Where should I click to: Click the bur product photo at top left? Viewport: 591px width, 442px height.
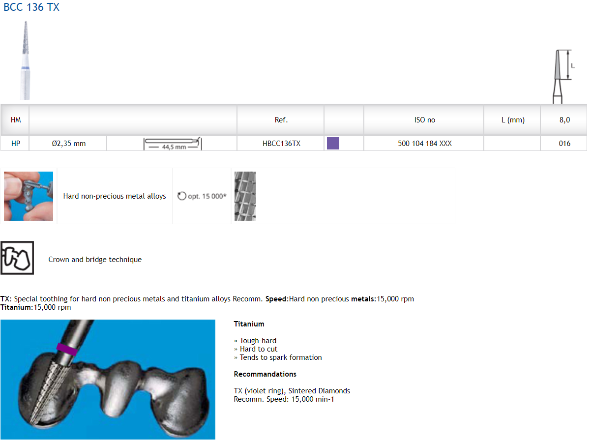(25, 60)
